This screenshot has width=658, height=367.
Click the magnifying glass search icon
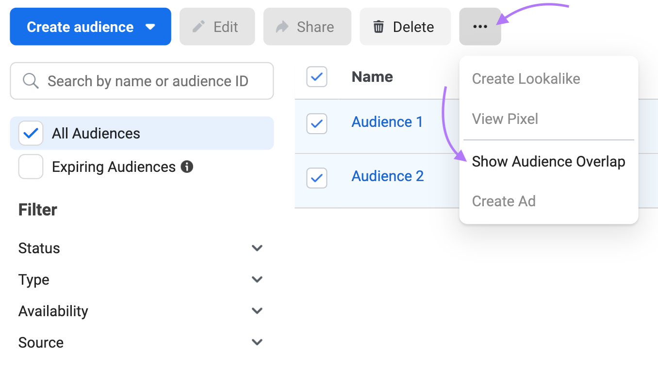[31, 81]
